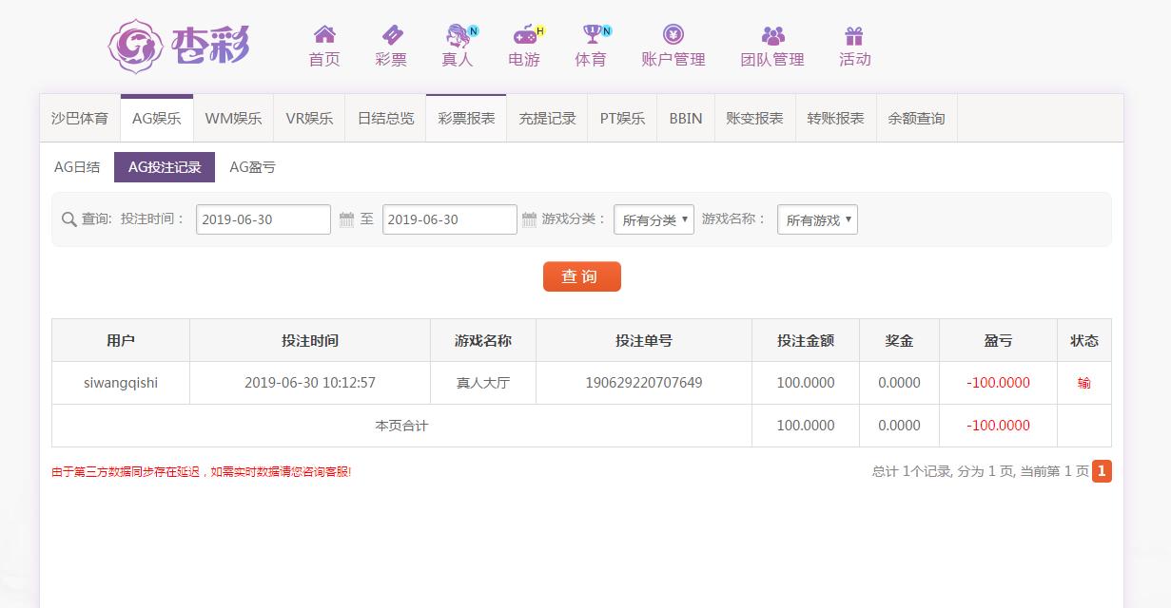
Task: Click the 用户 column header
Action: (121, 340)
